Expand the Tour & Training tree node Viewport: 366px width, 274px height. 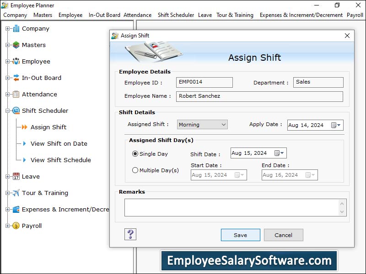click(7, 193)
